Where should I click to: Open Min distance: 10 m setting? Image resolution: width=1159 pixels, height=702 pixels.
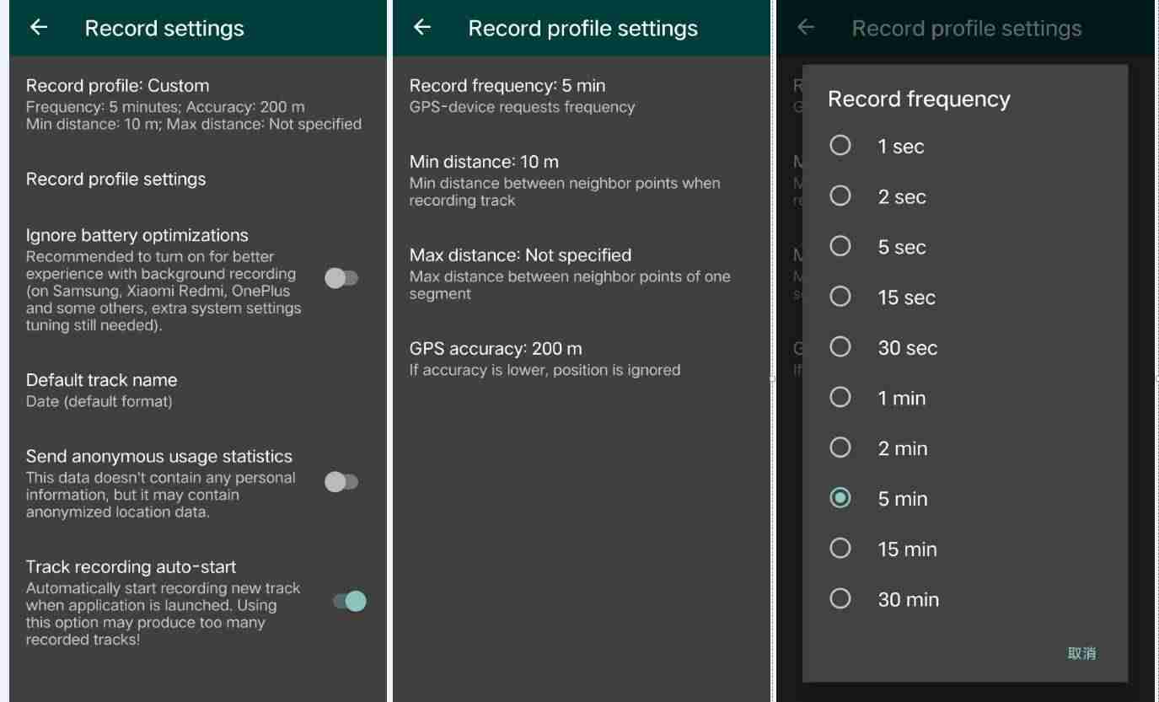pos(582,180)
